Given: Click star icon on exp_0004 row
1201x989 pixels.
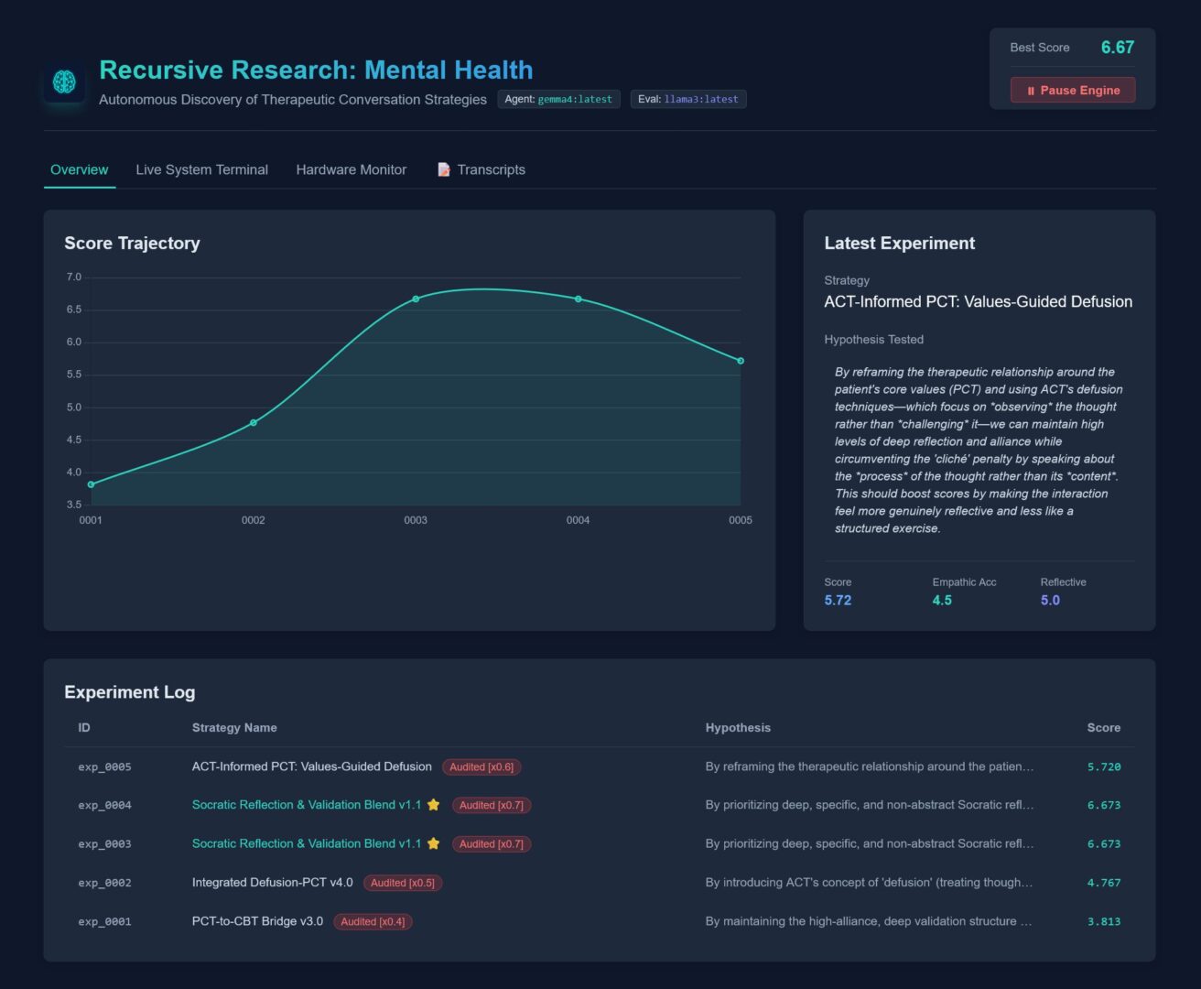Looking at the screenshot, I should [x=434, y=805].
